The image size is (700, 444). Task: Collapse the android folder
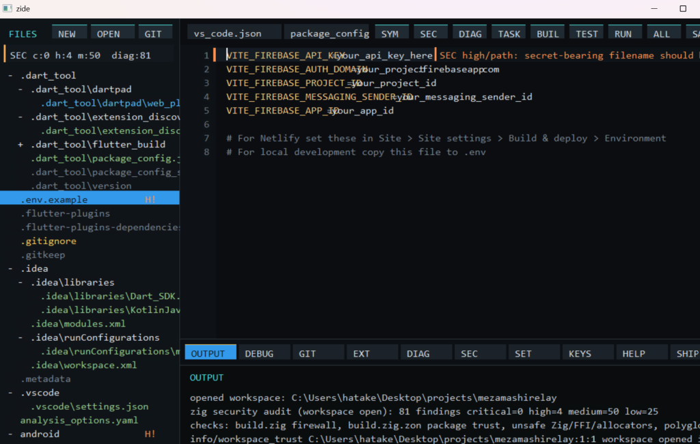click(x=10, y=434)
